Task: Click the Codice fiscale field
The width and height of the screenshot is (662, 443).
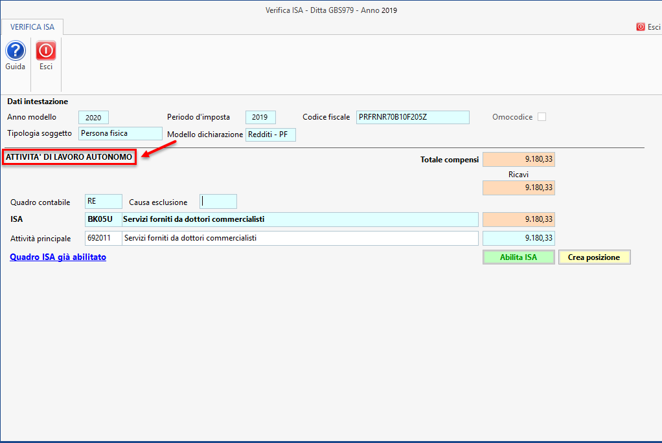Action: [413, 117]
